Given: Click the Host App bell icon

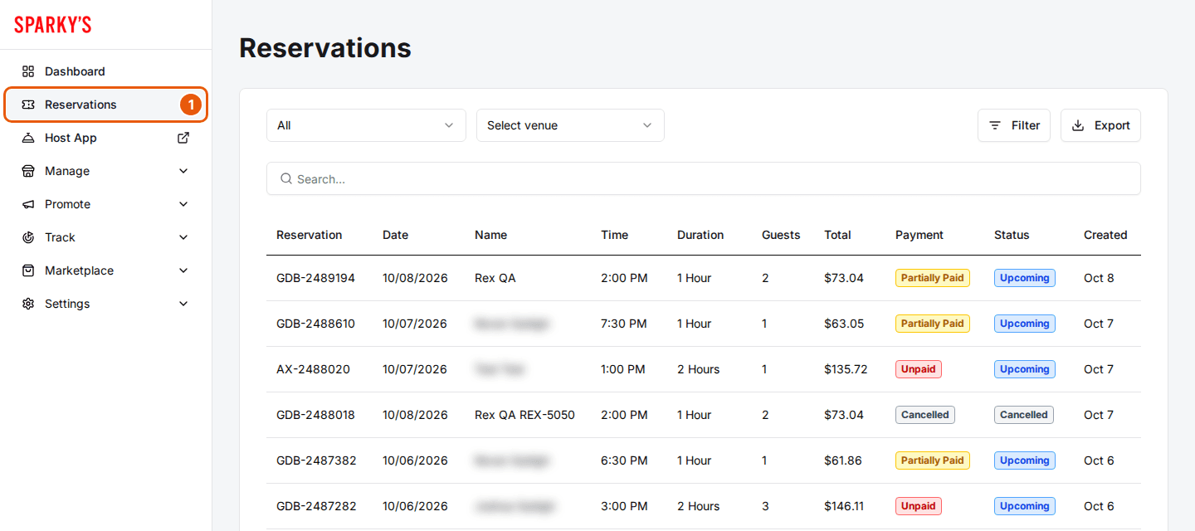Looking at the screenshot, I should [28, 138].
